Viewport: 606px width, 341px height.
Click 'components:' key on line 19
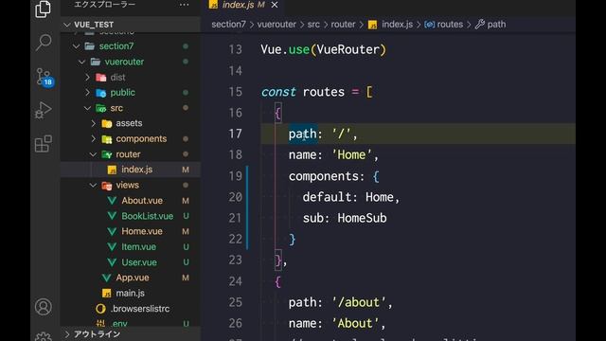[327, 176]
